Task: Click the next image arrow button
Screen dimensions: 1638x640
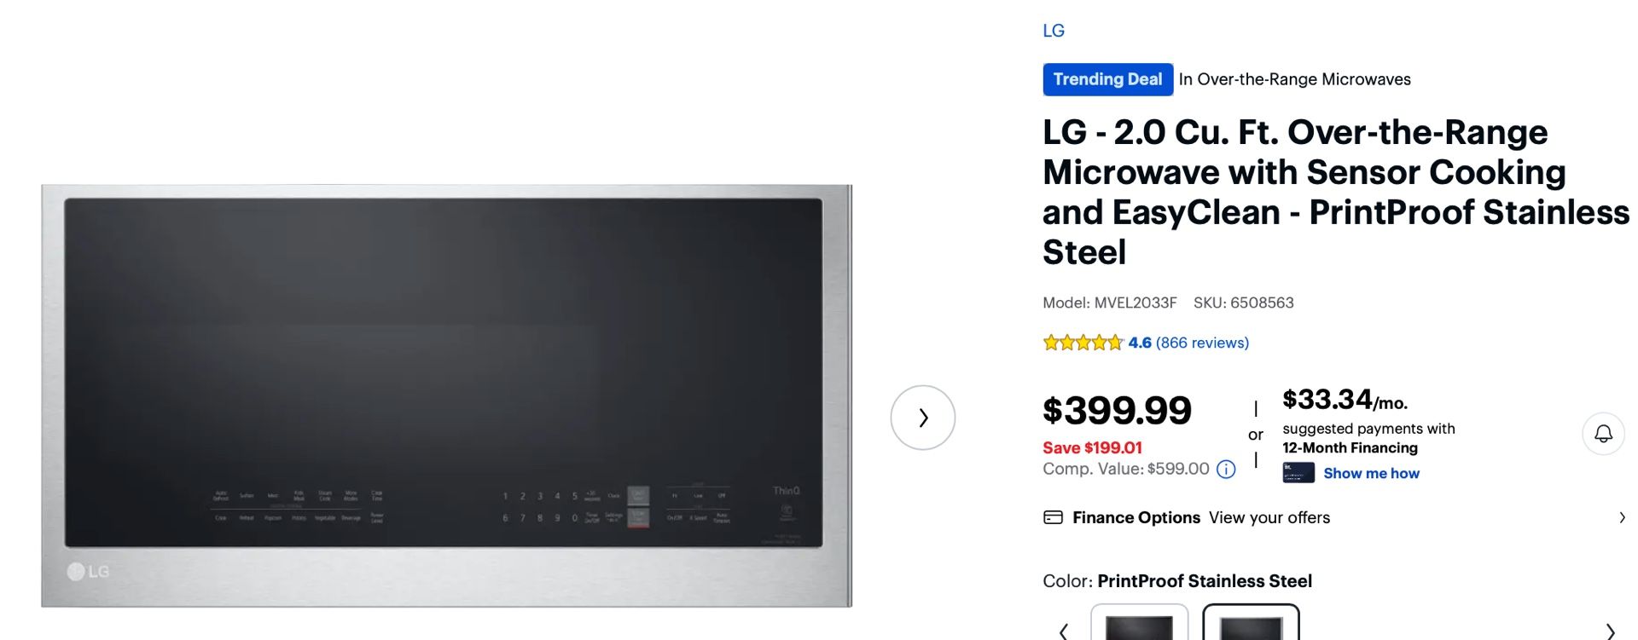Action: 922,418
